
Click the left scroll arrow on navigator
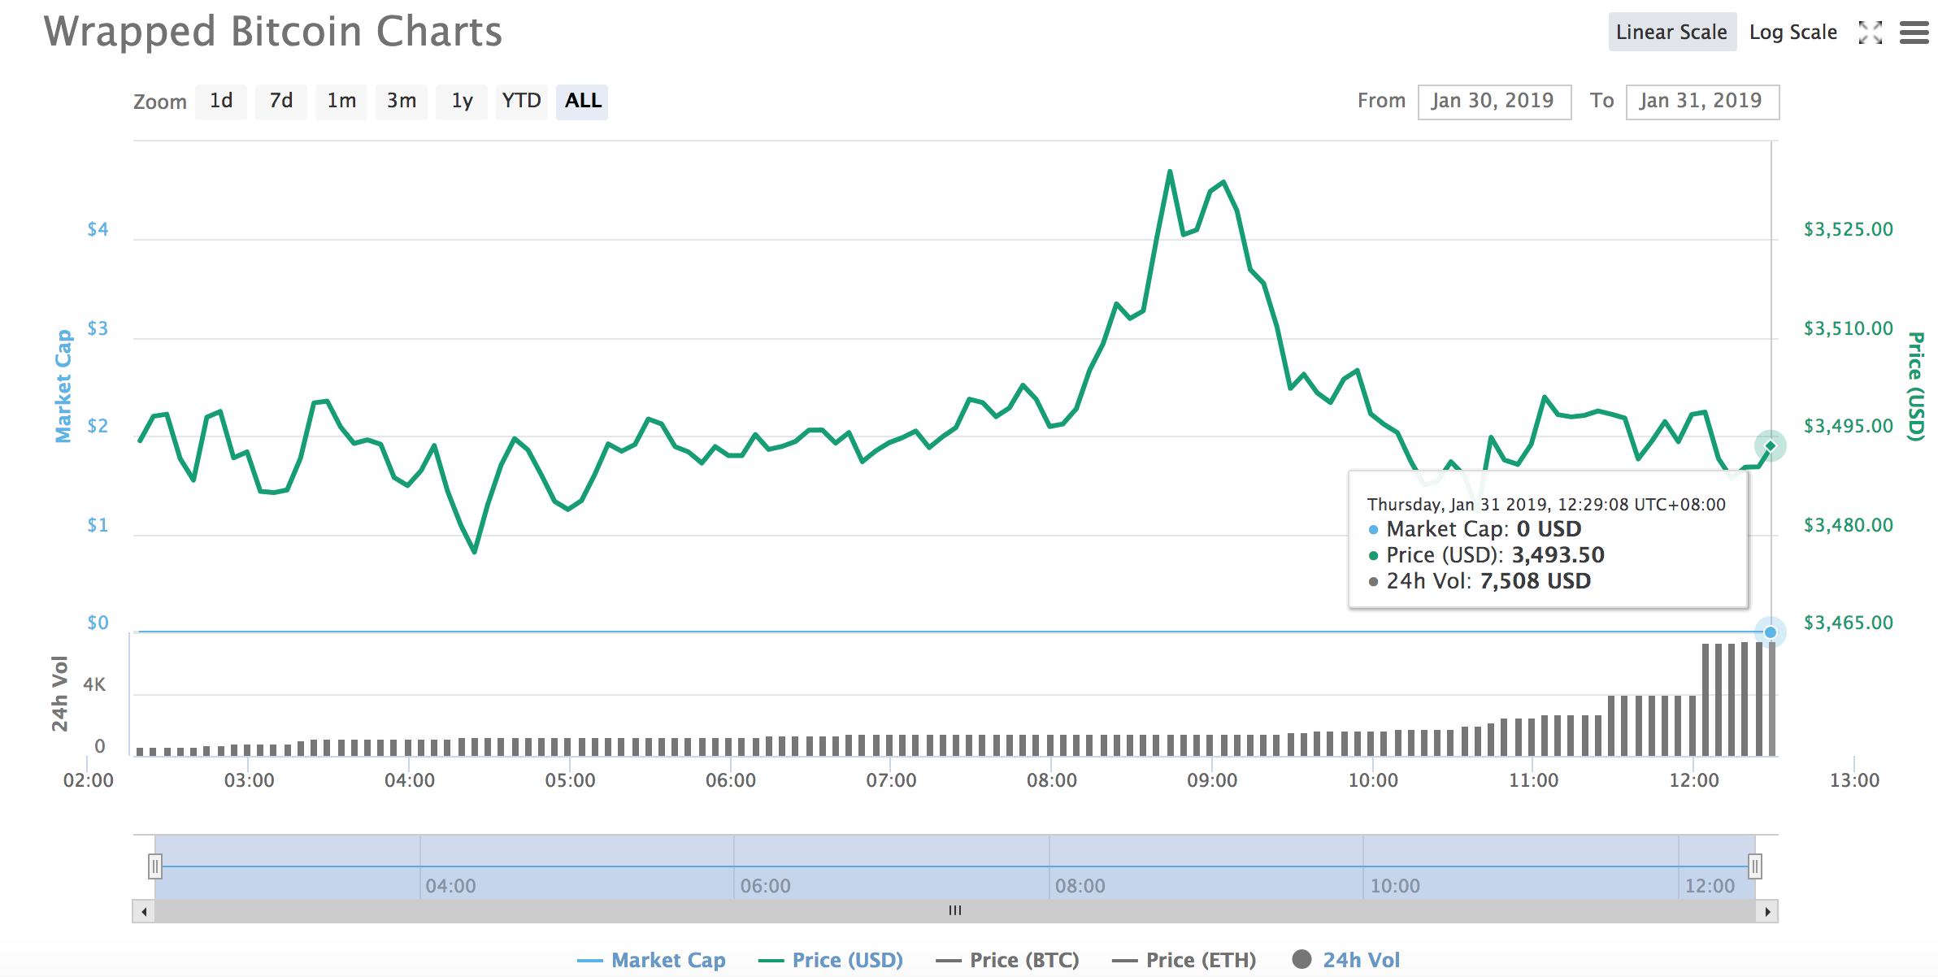point(144,911)
